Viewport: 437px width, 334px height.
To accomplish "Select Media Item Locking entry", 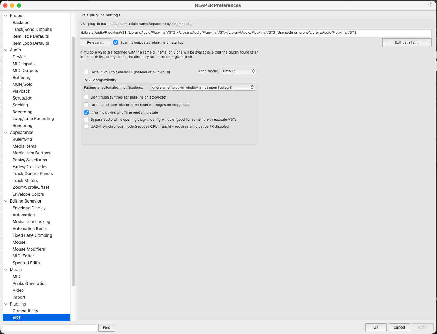I will pyautogui.click(x=32, y=222).
